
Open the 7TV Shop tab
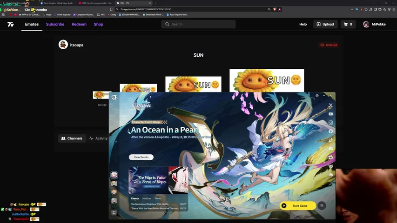[98, 24]
